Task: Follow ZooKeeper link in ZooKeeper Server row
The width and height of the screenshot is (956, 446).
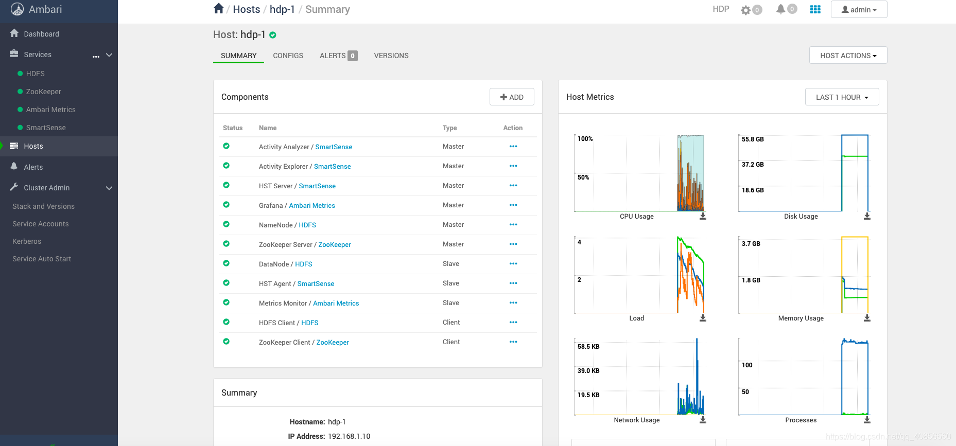Action: tap(335, 244)
